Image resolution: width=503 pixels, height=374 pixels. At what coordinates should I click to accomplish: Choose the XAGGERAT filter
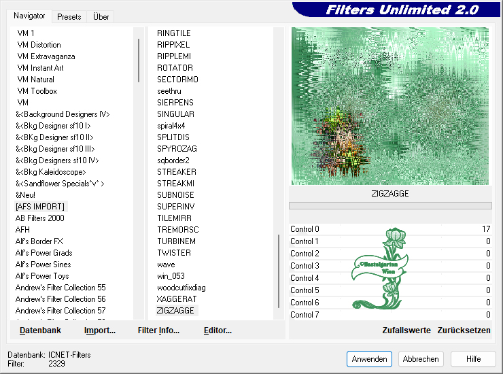pyautogui.click(x=177, y=299)
